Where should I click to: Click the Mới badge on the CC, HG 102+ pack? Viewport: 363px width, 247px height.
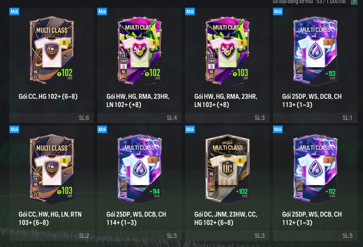[x=14, y=12]
